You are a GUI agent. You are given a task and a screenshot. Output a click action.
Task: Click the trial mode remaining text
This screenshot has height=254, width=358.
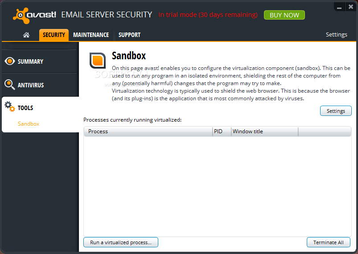208,15
